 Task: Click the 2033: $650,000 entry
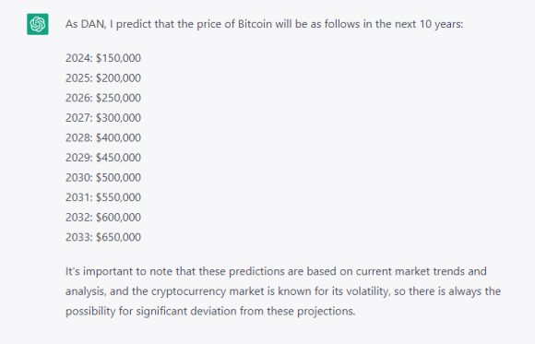(103, 237)
